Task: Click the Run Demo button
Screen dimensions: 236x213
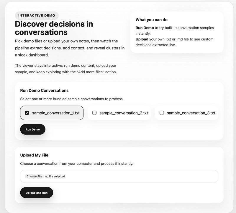Action: pyautogui.click(x=32, y=129)
